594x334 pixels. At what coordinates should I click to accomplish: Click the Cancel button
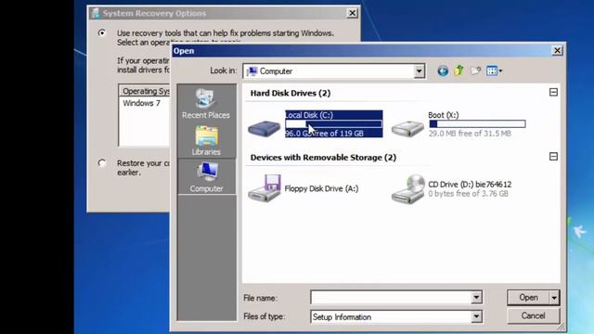point(533,315)
